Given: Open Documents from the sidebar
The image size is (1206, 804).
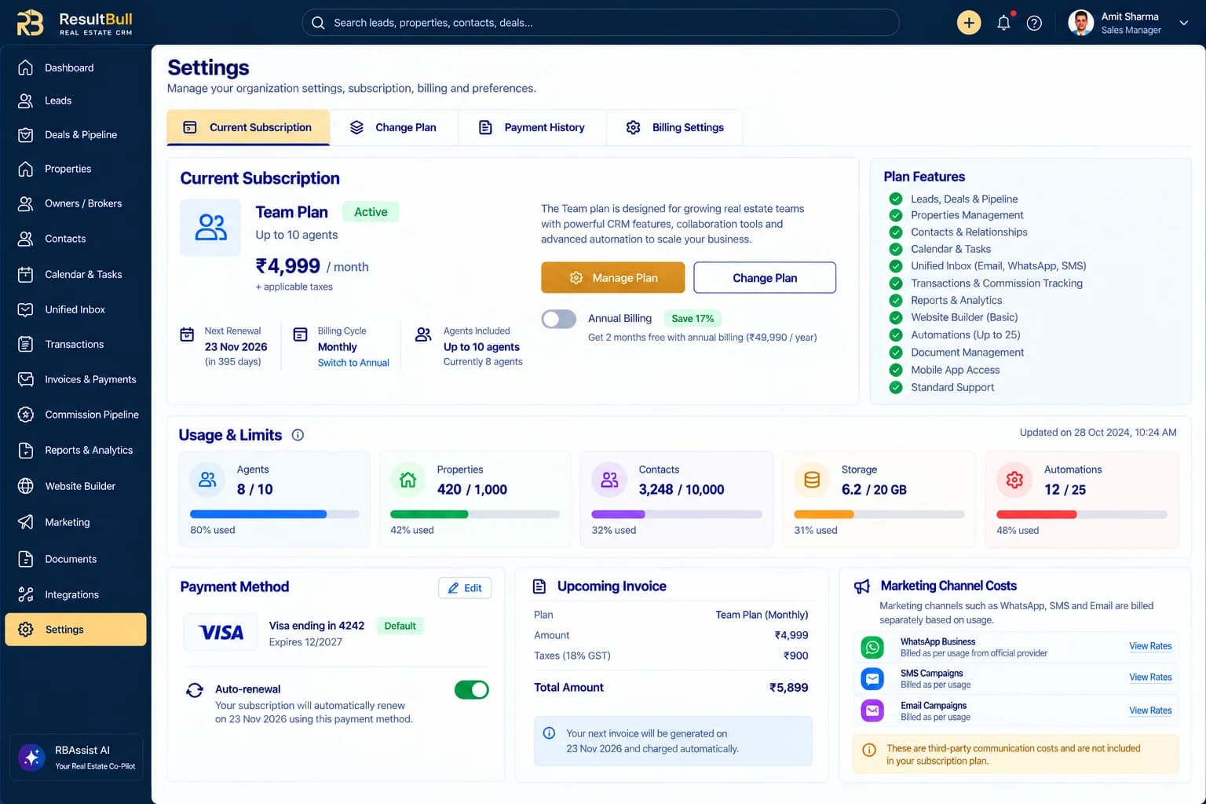Looking at the screenshot, I should point(75,559).
